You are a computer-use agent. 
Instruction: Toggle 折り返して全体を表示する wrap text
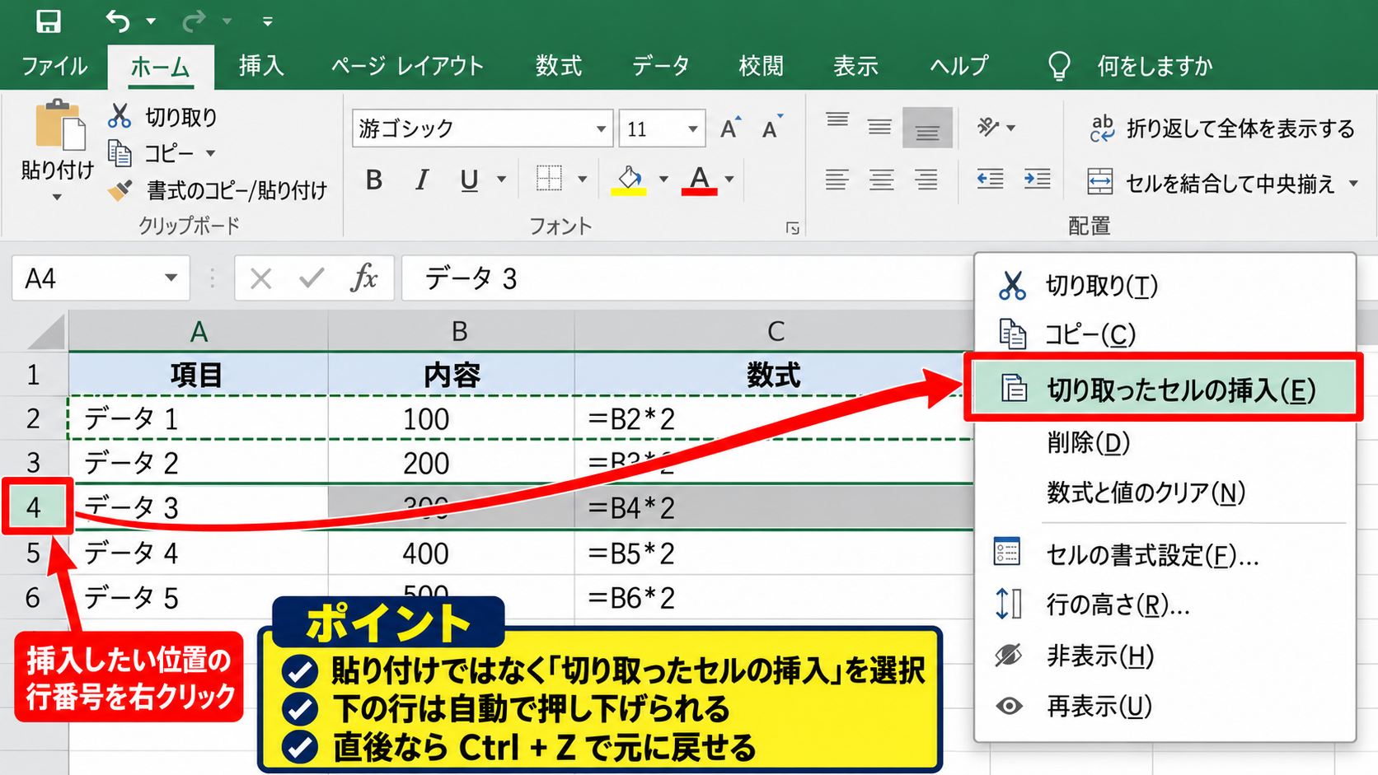pos(1221,128)
